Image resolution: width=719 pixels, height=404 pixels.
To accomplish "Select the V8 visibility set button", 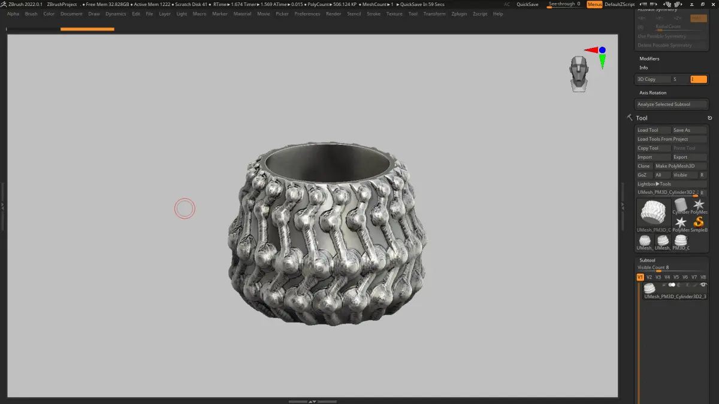I will [703, 277].
